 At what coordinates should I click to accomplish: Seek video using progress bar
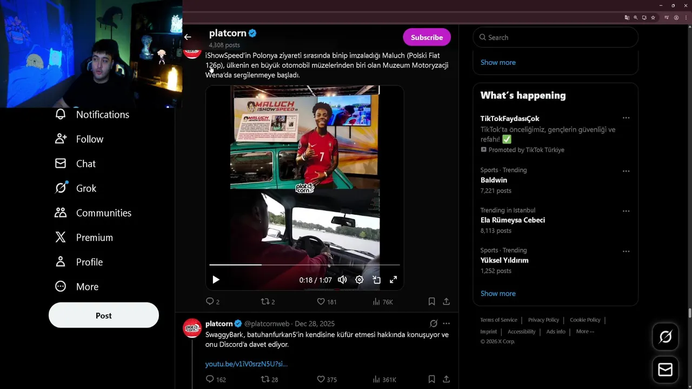click(x=305, y=265)
